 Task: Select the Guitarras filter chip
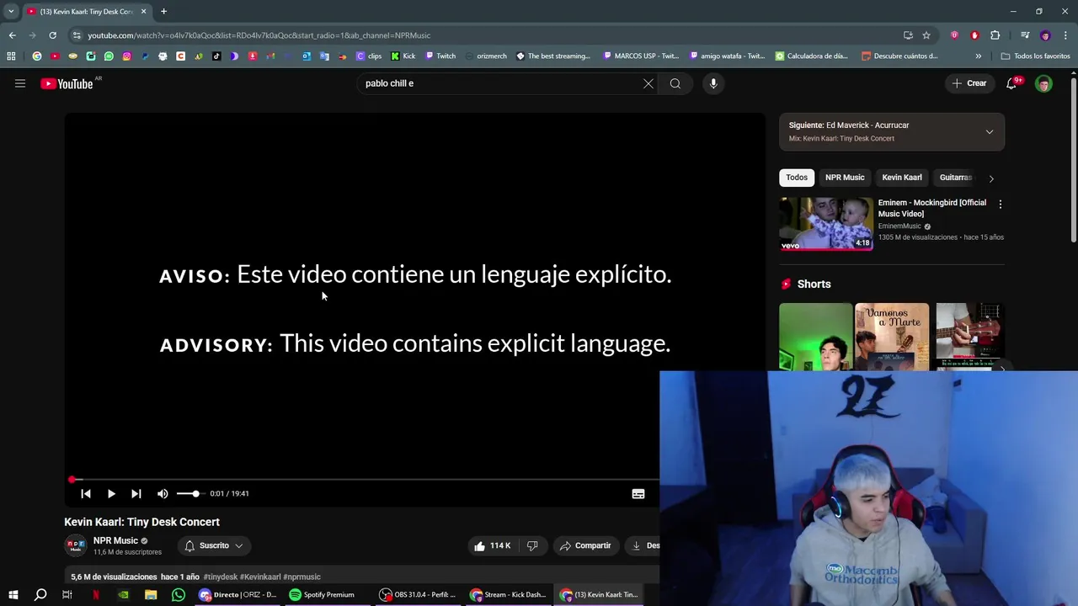955,178
